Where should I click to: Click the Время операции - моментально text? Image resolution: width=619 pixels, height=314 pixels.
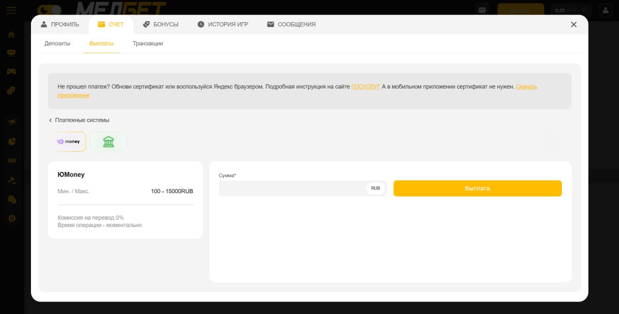coord(100,225)
